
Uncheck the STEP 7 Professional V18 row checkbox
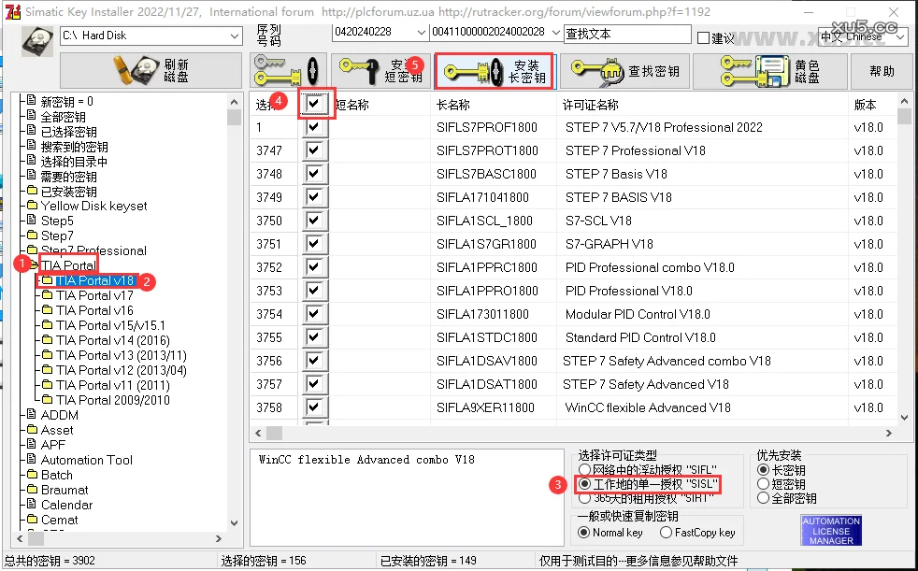click(314, 150)
